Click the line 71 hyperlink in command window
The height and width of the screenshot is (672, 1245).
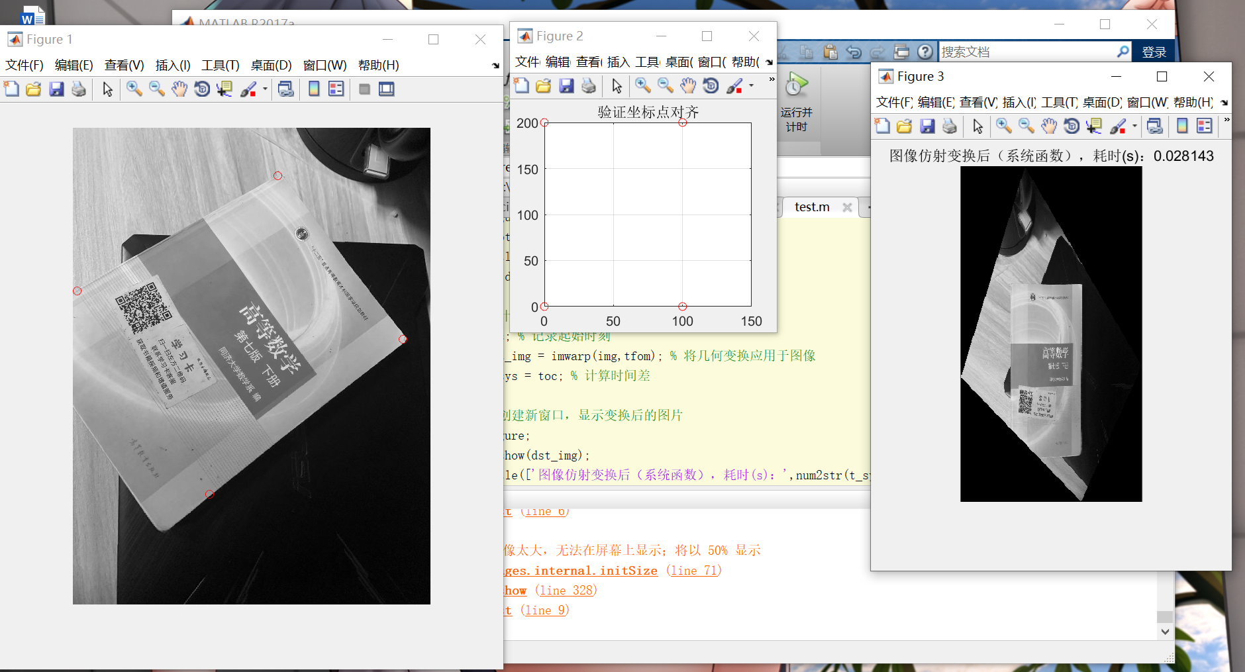(693, 570)
